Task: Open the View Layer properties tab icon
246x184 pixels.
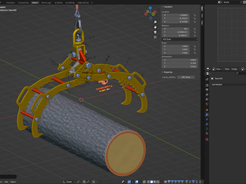Action: point(207,95)
